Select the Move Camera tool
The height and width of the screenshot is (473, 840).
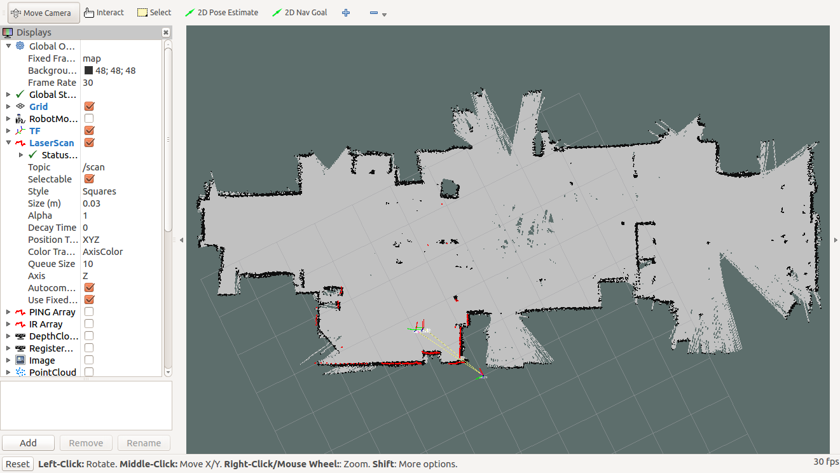(x=44, y=13)
